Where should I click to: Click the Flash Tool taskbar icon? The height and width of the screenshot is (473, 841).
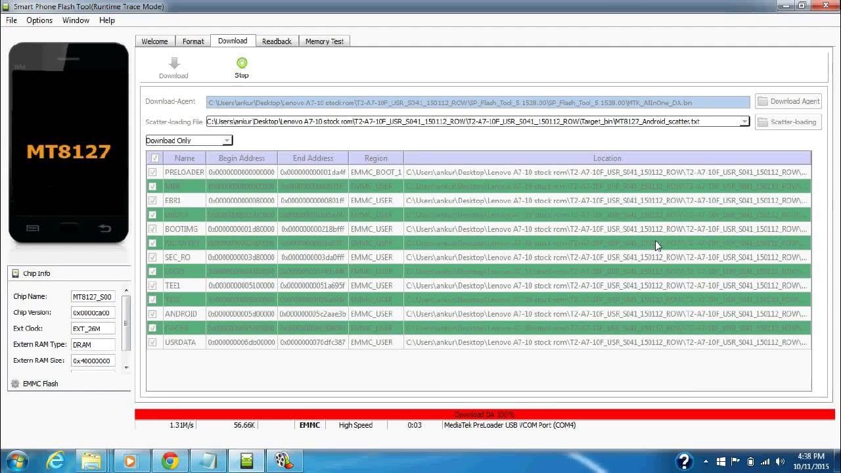247,461
